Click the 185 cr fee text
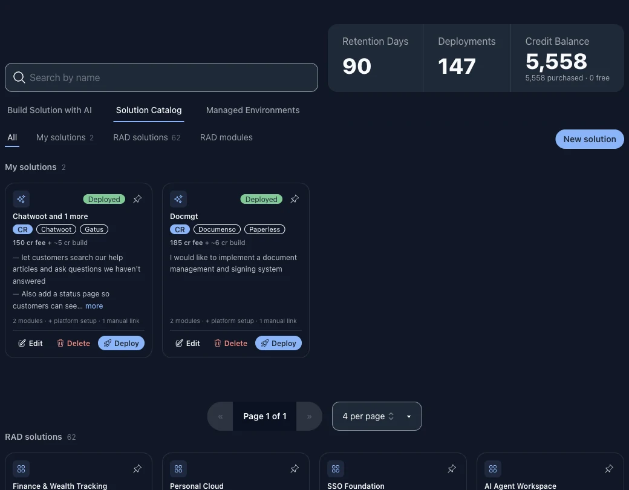 pos(186,243)
